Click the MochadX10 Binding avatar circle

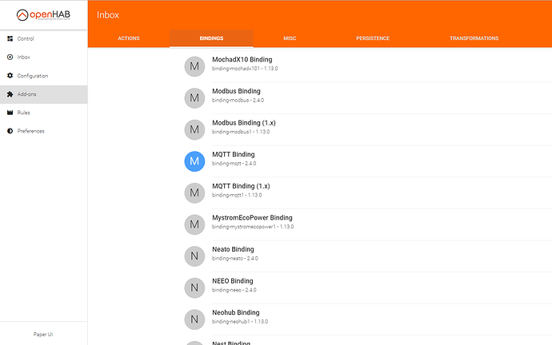[194, 66]
